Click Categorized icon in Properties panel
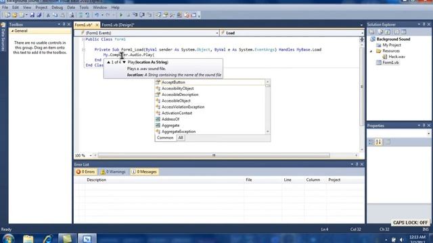The width and height of the screenshot is (433, 243). pyautogui.click(x=371, y=142)
